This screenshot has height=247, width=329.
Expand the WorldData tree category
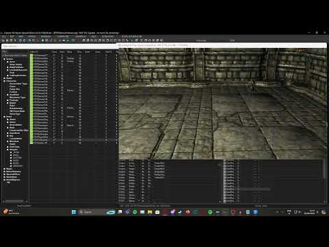4,177
